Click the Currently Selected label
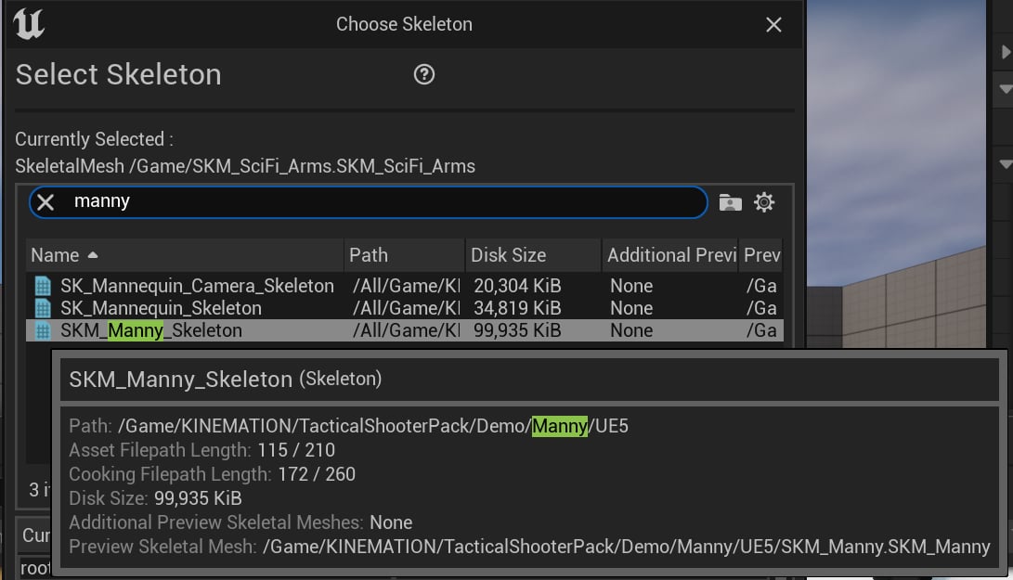 94,139
